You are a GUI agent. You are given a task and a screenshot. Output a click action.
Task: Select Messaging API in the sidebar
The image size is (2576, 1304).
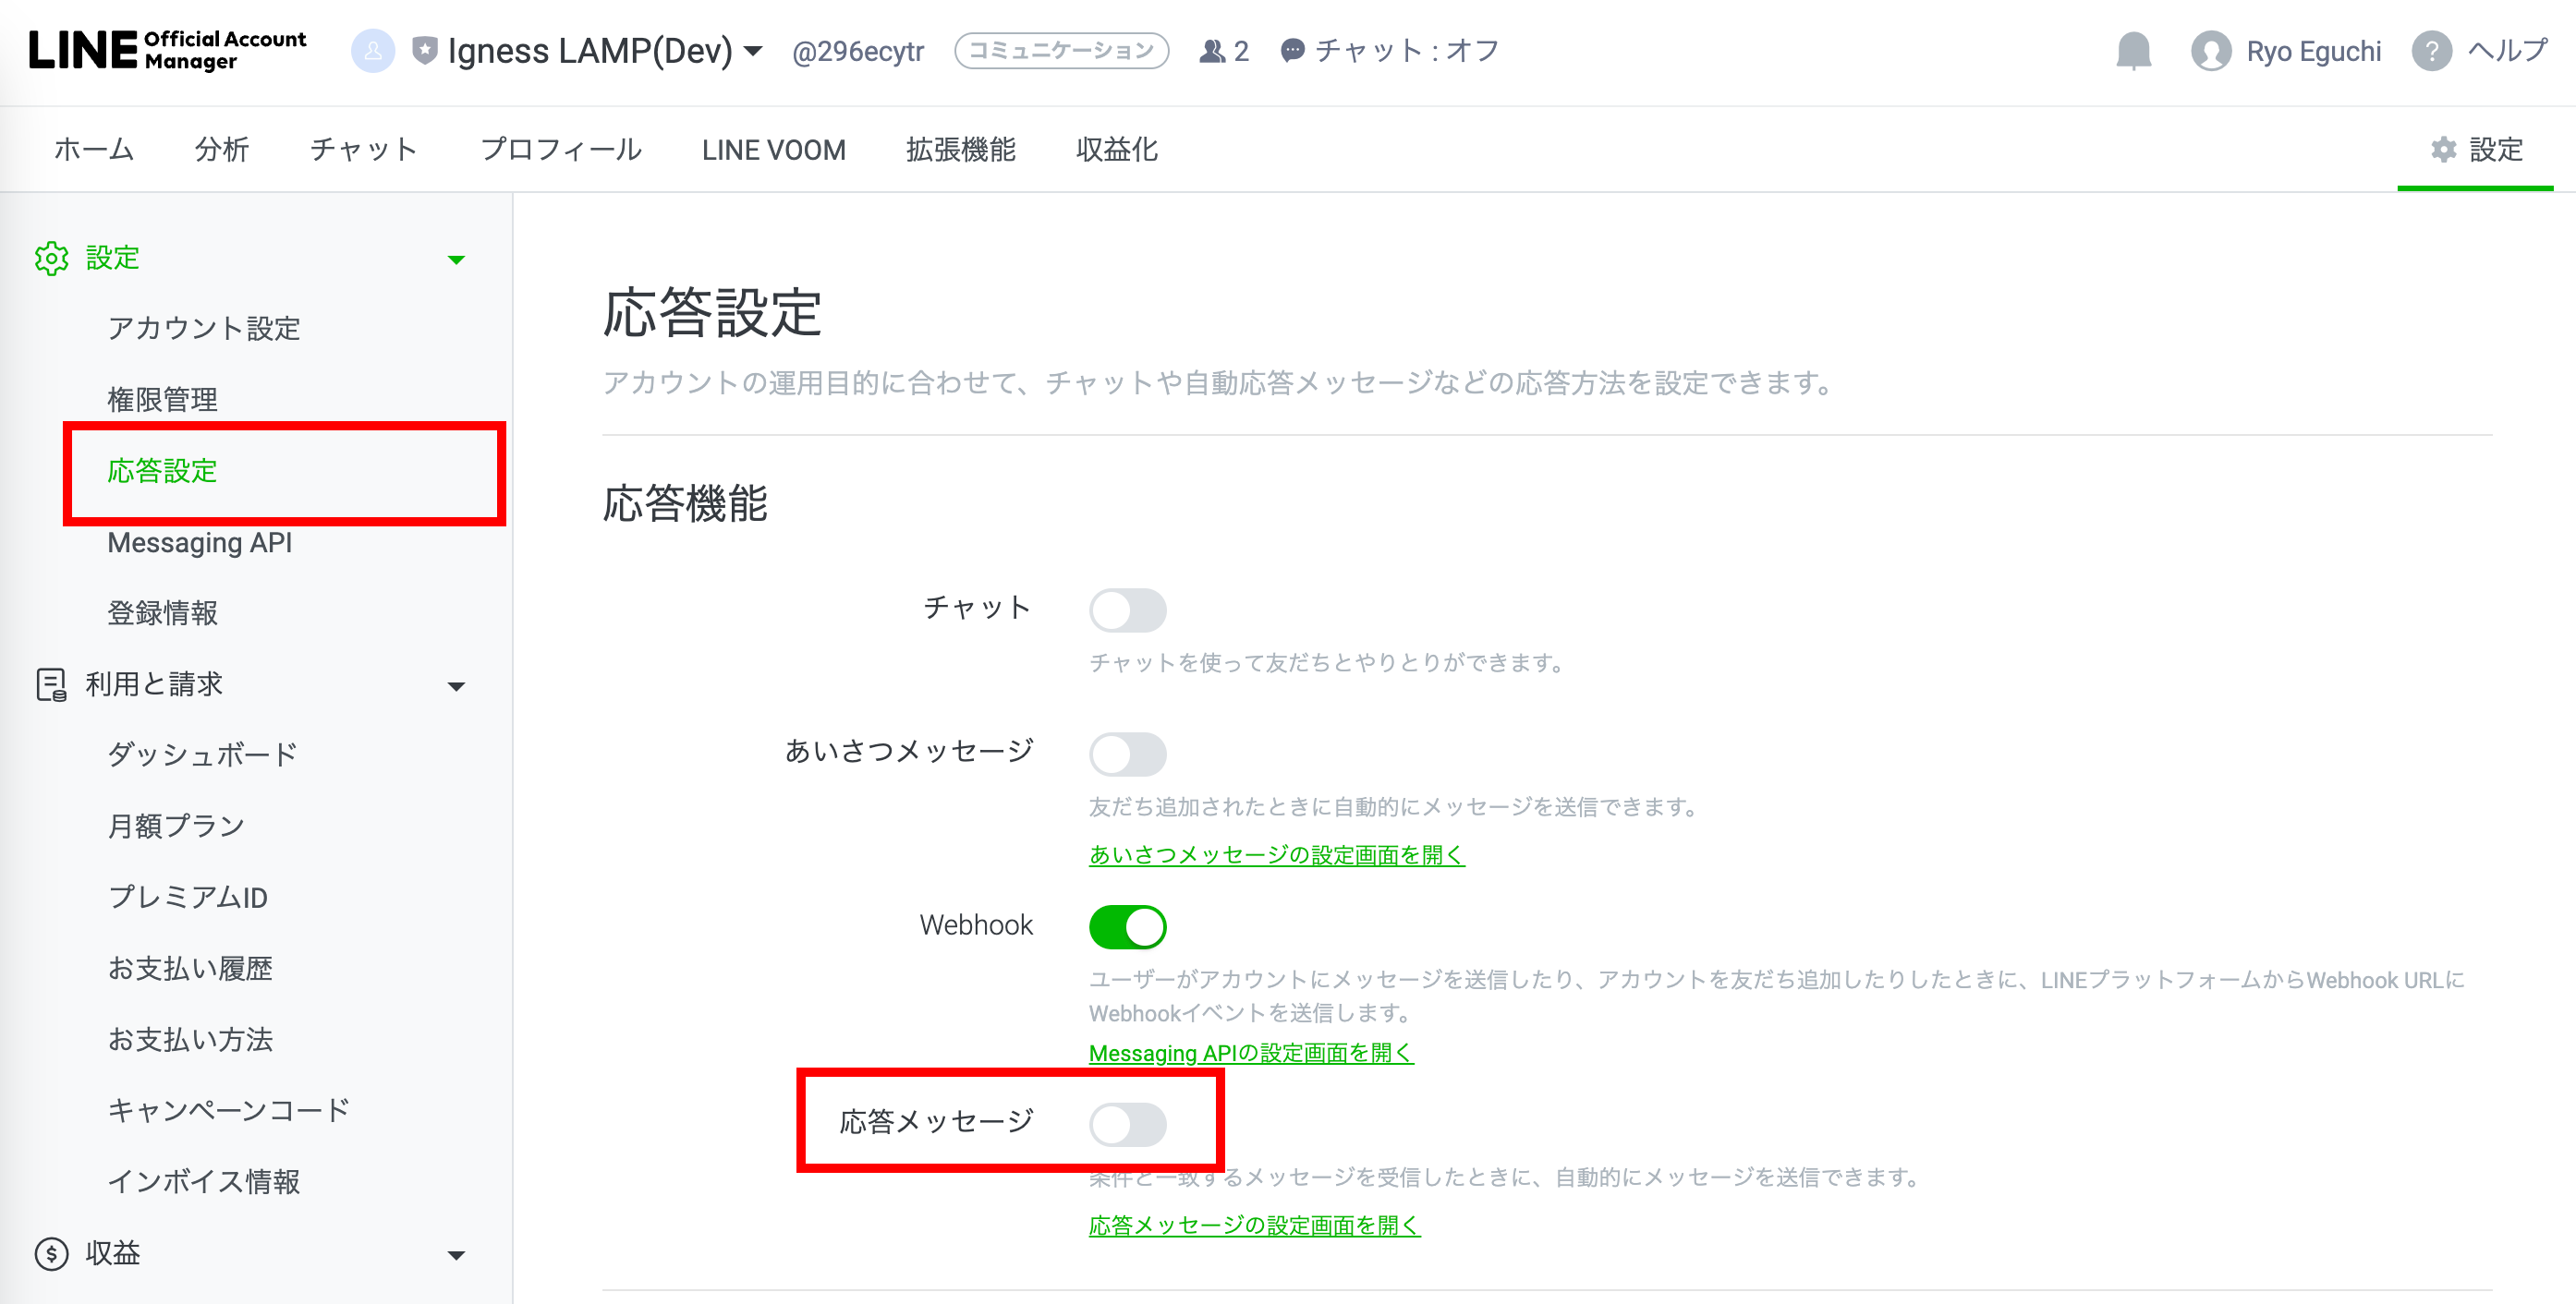(200, 543)
